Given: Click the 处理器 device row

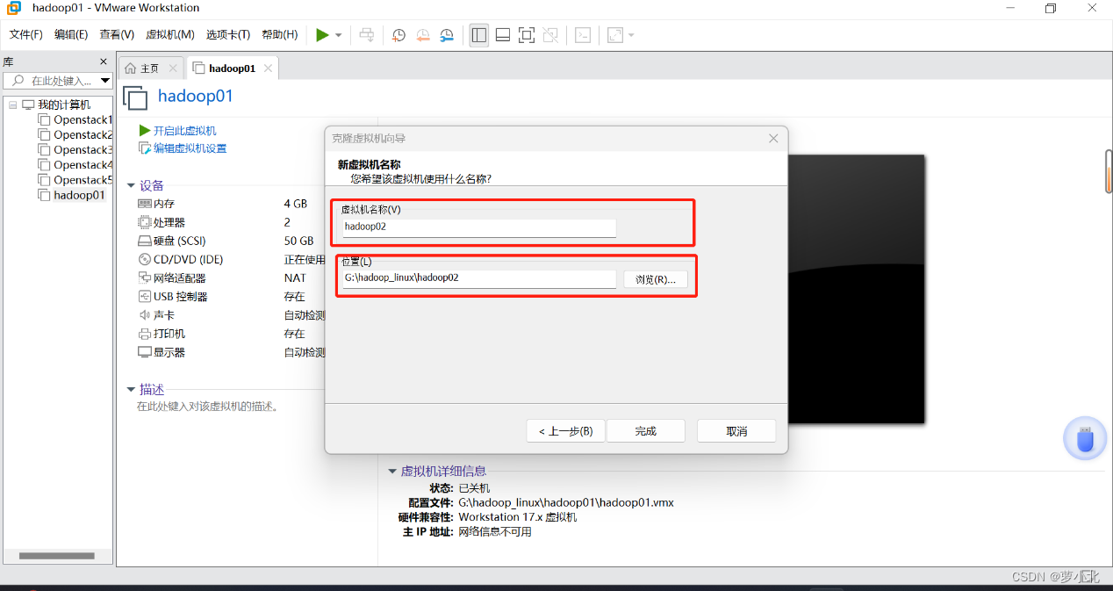Looking at the screenshot, I should [x=231, y=222].
